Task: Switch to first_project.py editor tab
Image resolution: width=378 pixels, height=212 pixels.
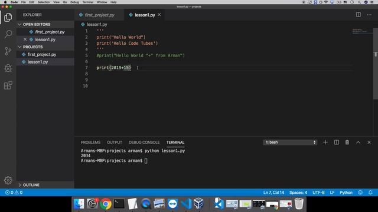Action: click(x=99, y=15)
